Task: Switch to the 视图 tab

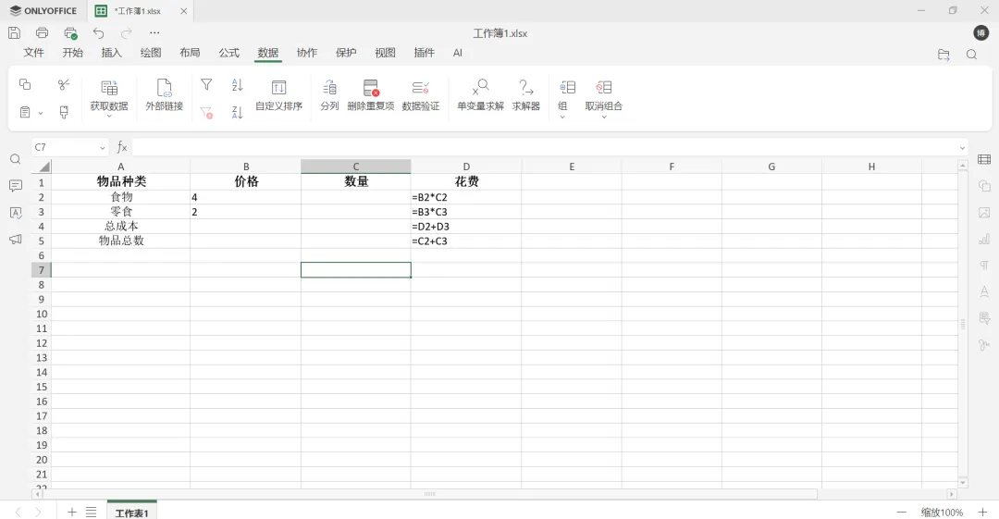Action: (x=385, y=53)
